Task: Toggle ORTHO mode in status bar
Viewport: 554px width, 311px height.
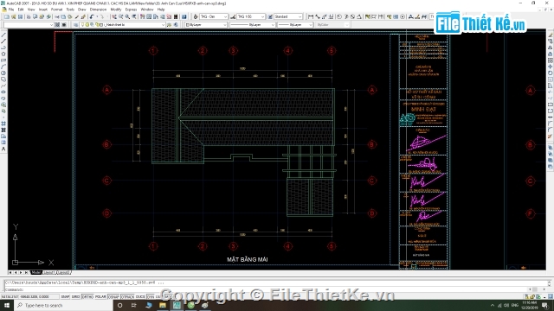Action: click(x=87, y=297)
